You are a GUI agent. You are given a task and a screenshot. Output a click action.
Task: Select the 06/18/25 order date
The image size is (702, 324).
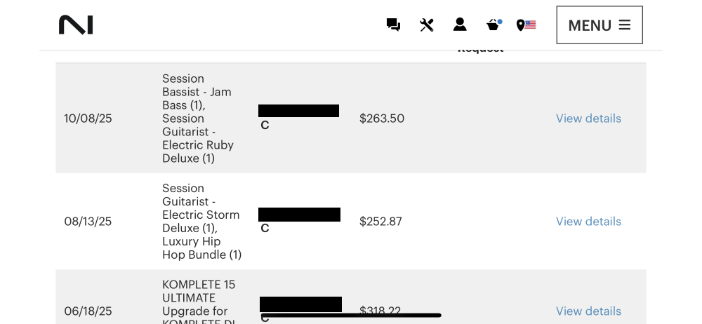tap(88, 311)
